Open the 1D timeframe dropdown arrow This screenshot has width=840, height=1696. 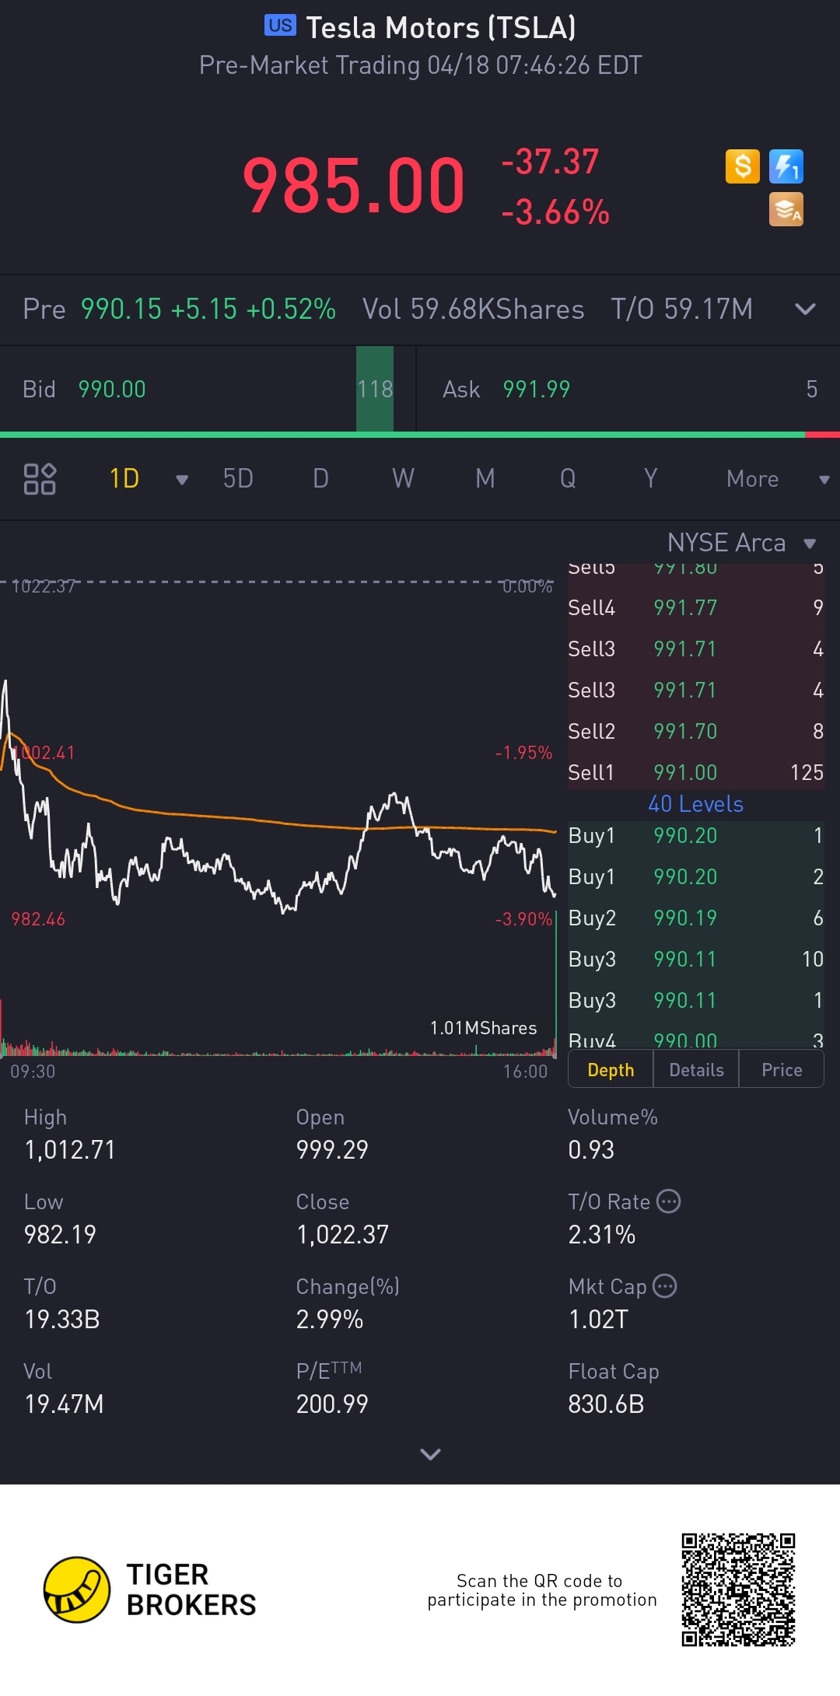(x=182, y=480)
